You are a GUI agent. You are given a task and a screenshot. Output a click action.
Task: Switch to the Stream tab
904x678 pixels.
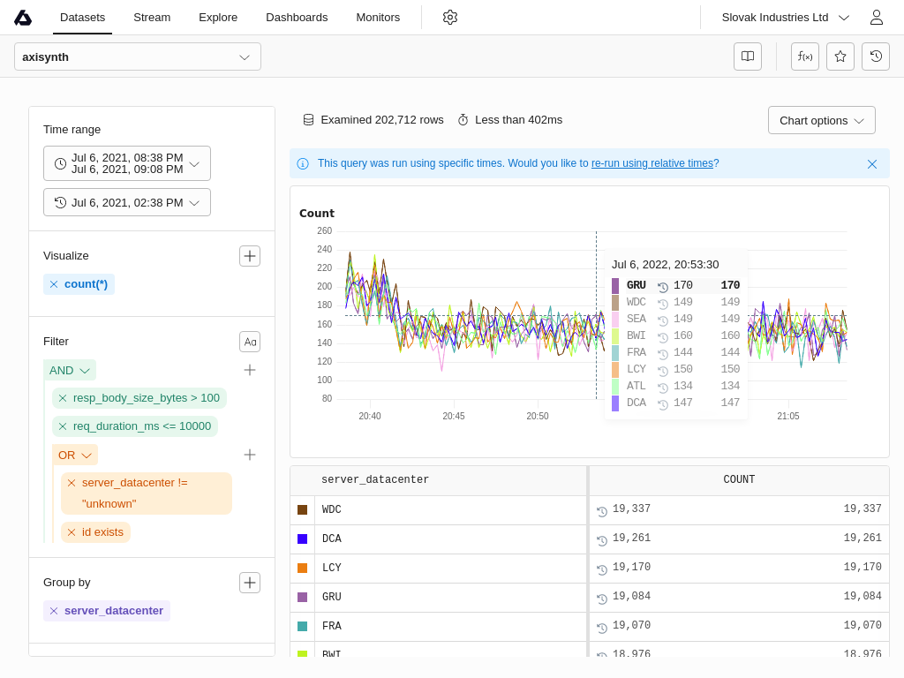pos(152,17)
